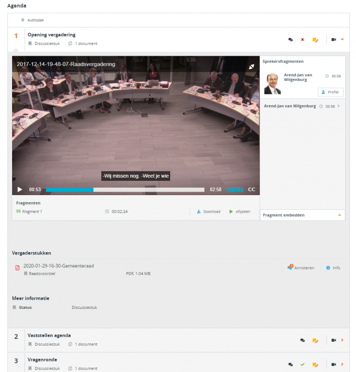Open Profiel of Arend-Jan van Wilgenburg
The height and width of the screenshot is (372, 356).
point(330,92)
